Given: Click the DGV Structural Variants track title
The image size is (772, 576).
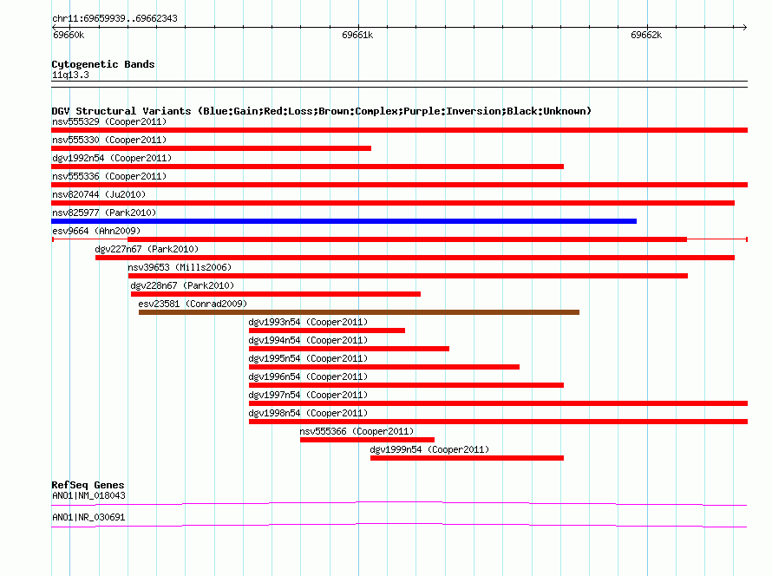Looking at the screenshot, I should coord(322,111).
